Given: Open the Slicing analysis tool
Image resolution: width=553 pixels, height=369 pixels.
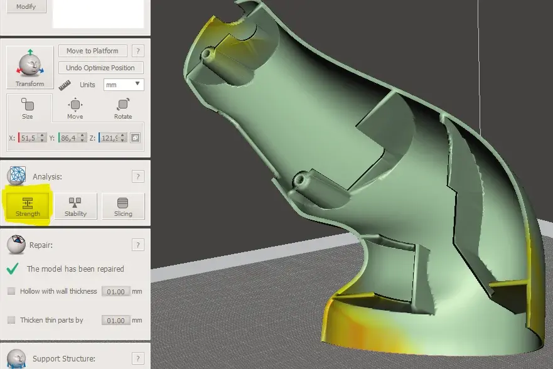Looking at the screenshot, I should pos(123,206).
